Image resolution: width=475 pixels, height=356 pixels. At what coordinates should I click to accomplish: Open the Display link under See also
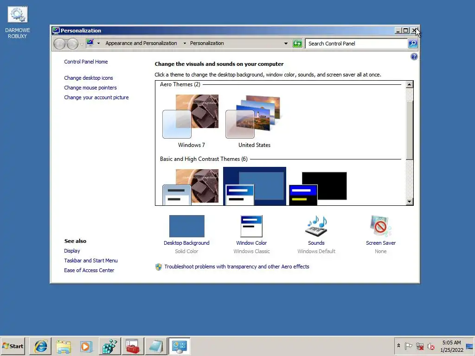click(72, 251)
